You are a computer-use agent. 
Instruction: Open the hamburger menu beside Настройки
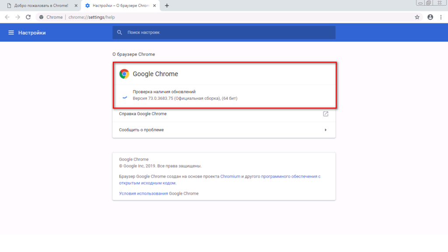pyautogui.click(x=11, y=32)
